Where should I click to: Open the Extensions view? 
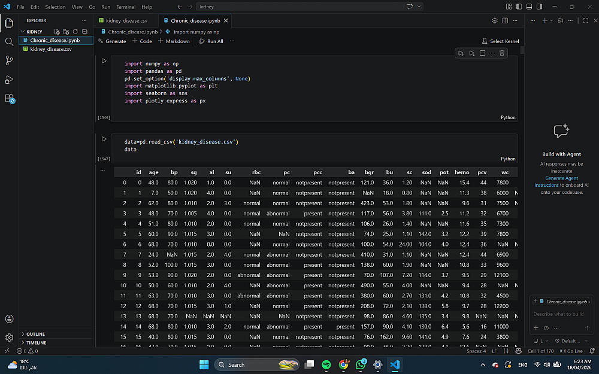point(9,99)
